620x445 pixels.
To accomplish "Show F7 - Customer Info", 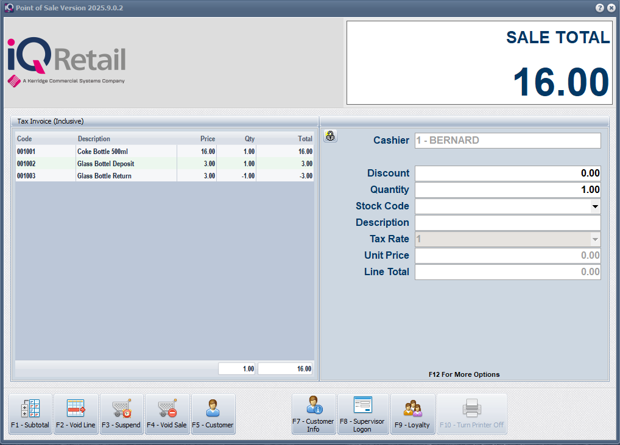I will pos(314,414).
